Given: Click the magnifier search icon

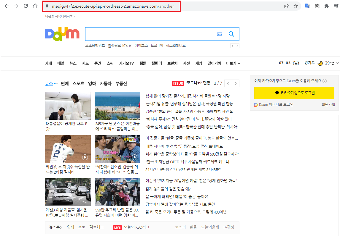Looking at the screenshot, I should [231, 34].
